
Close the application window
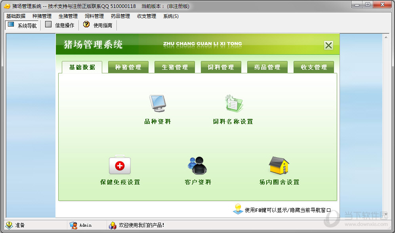382,4
